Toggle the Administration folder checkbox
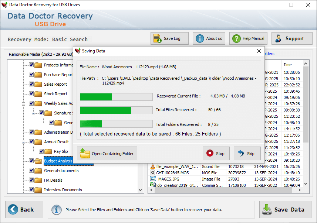The image size is (317, 223). tap(31, 132)
